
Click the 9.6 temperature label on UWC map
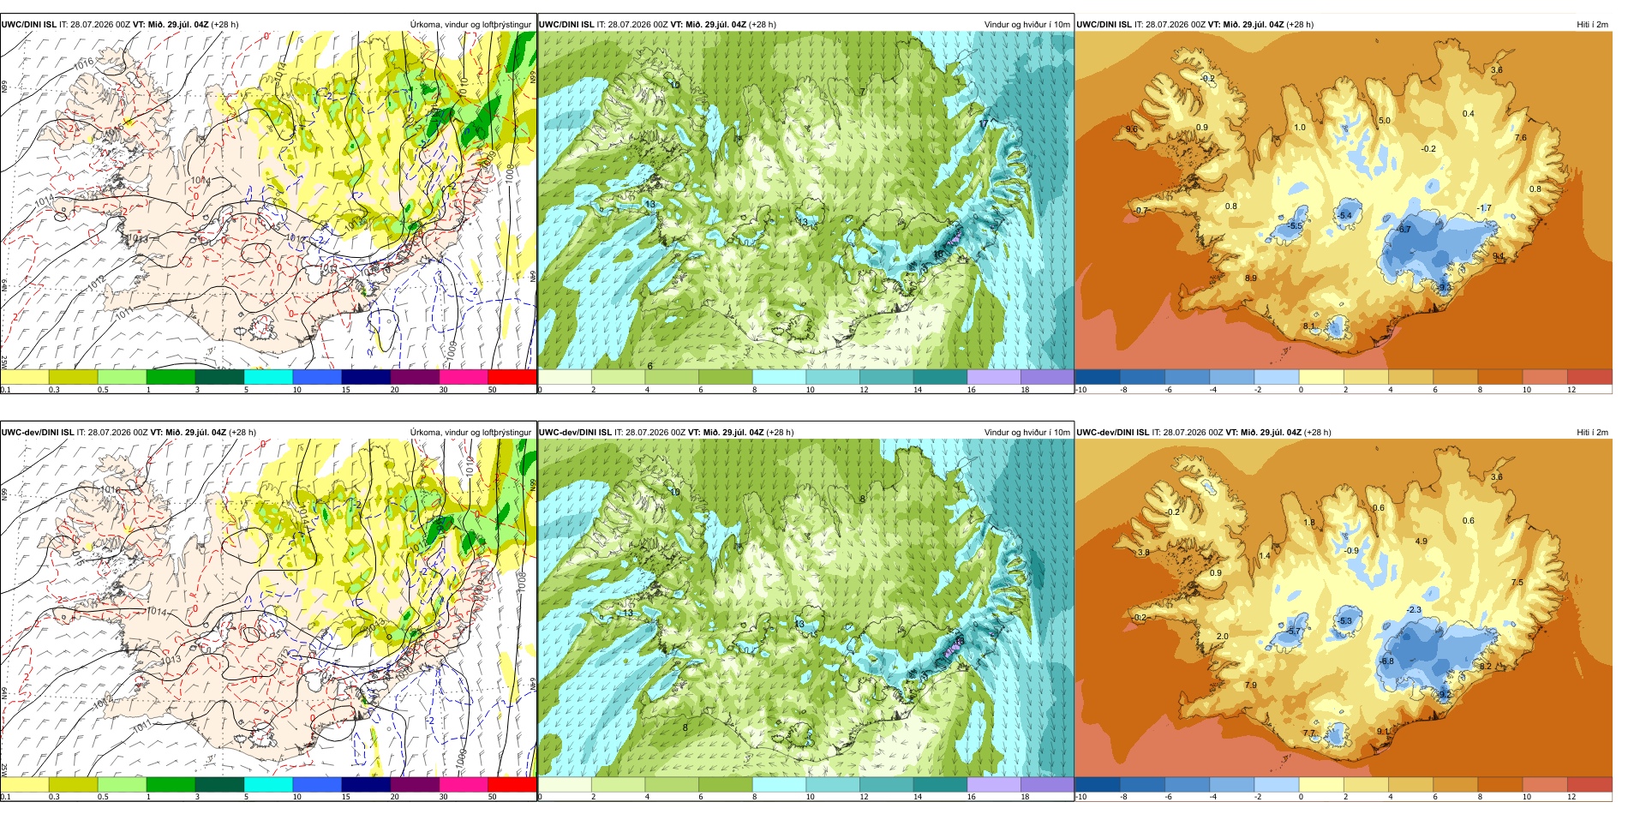[x=1131, y=129]
